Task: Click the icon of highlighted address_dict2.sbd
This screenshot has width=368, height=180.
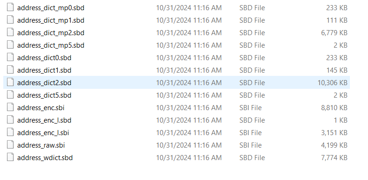Action: click(x=10, y=82)
